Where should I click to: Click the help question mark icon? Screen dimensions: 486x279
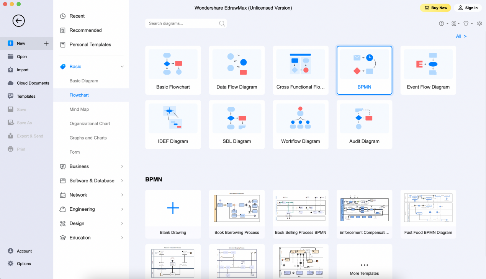(x=441, y=23)
